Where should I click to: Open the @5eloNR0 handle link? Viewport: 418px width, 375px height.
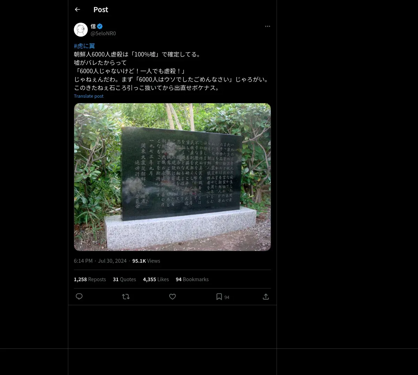[103, 33]
